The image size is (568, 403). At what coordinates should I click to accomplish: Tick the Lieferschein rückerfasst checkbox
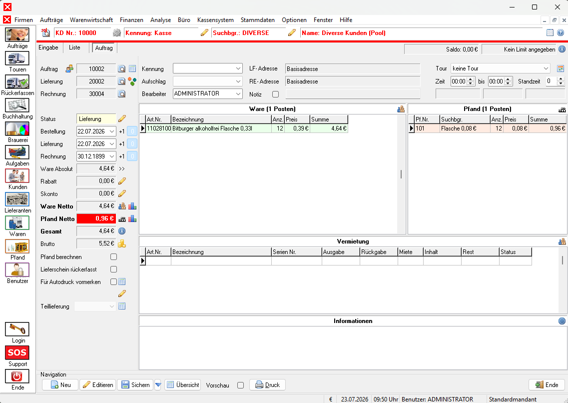114,269
